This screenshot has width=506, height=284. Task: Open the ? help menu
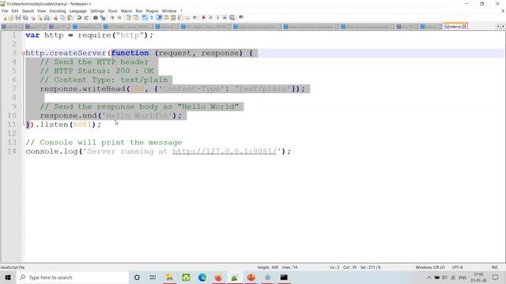(x=181, y=11)
